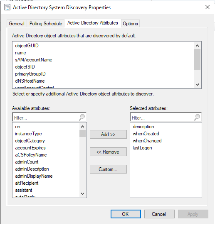The height and width of the screenshot is (225, 215).
Task: Select sAMAccountName in default attributes list
Action: pos(34,60)
